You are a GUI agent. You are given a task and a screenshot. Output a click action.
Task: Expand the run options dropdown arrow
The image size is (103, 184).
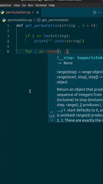tap(99, 13)
